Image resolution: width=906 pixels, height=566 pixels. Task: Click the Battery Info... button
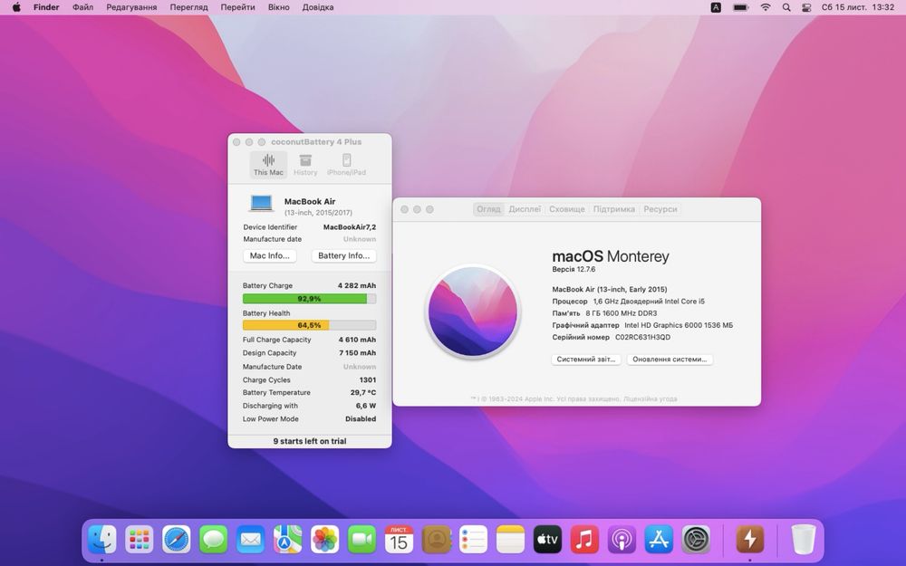[x=343, y=256]
